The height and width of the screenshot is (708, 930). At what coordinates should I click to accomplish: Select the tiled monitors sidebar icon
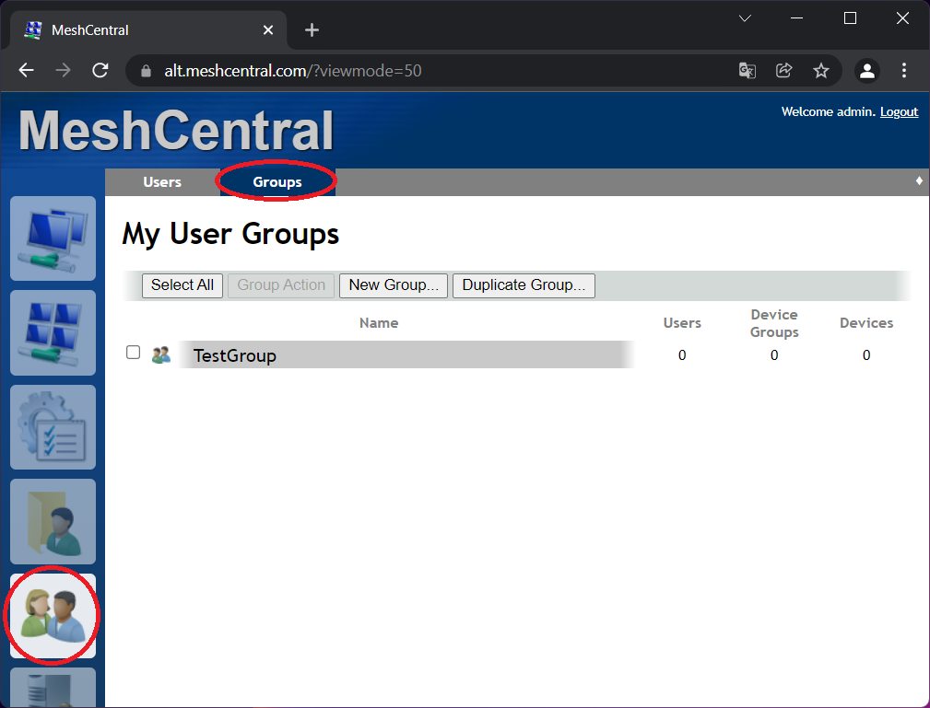(x=53, y=332)
